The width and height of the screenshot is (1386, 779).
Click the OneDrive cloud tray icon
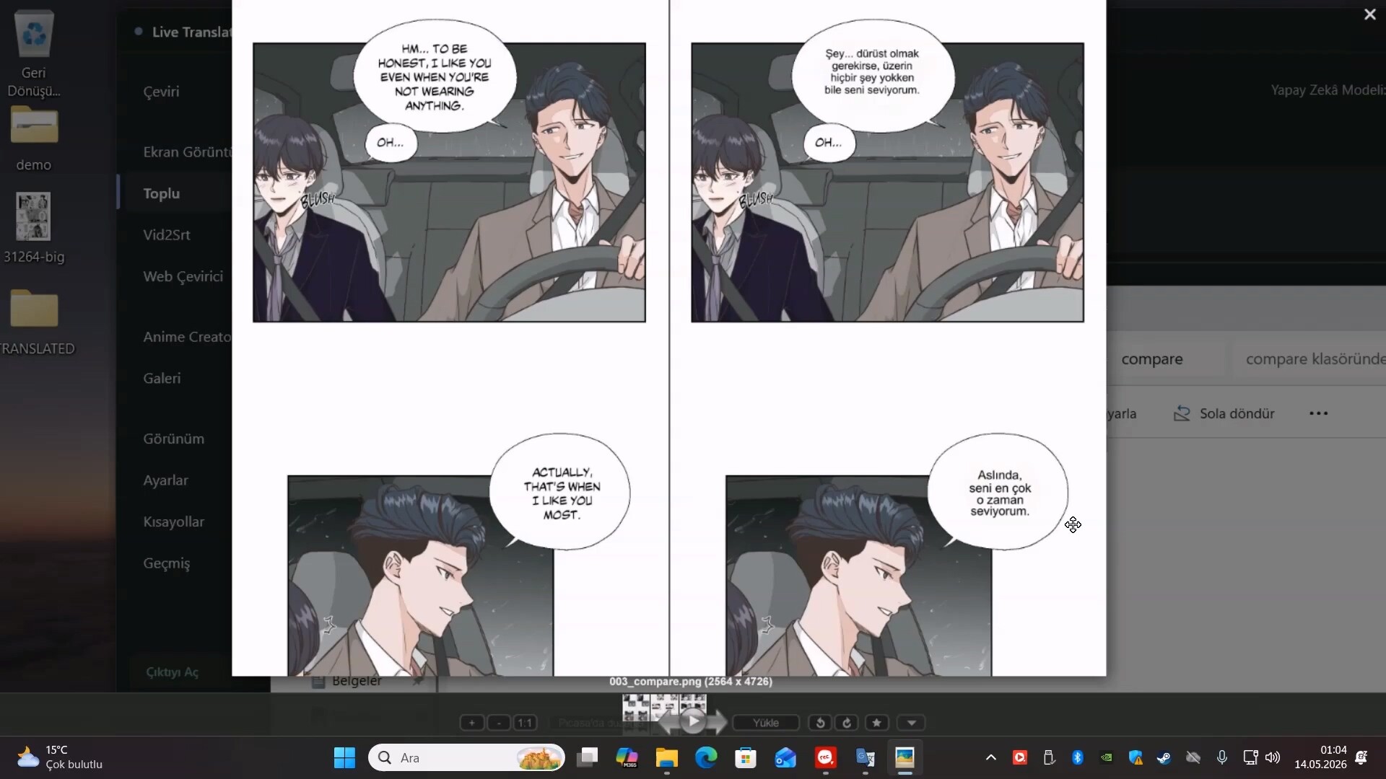[x=1193, y=757]
